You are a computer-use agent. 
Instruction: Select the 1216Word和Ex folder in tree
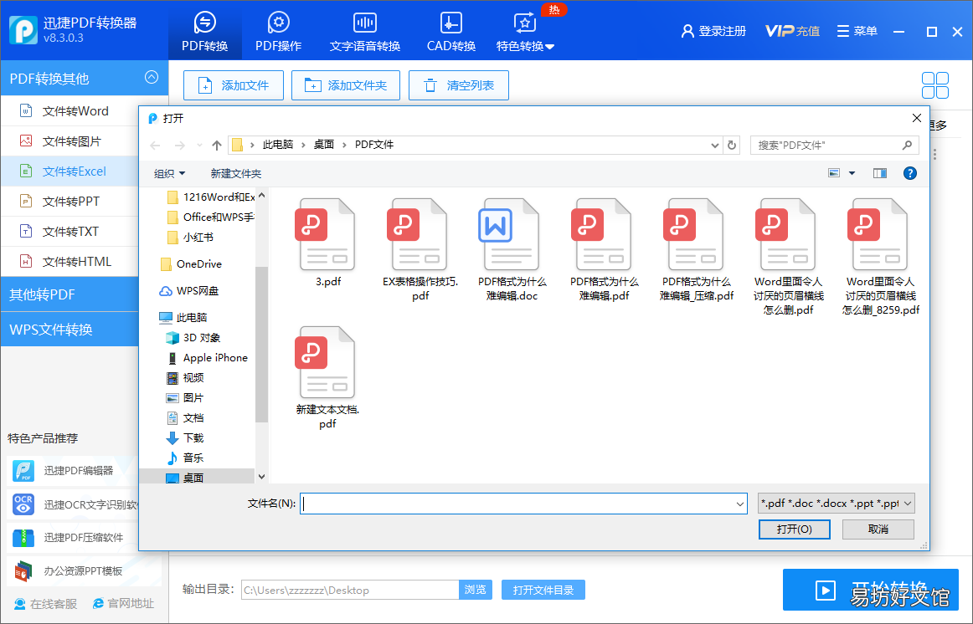tap(211, 197)
